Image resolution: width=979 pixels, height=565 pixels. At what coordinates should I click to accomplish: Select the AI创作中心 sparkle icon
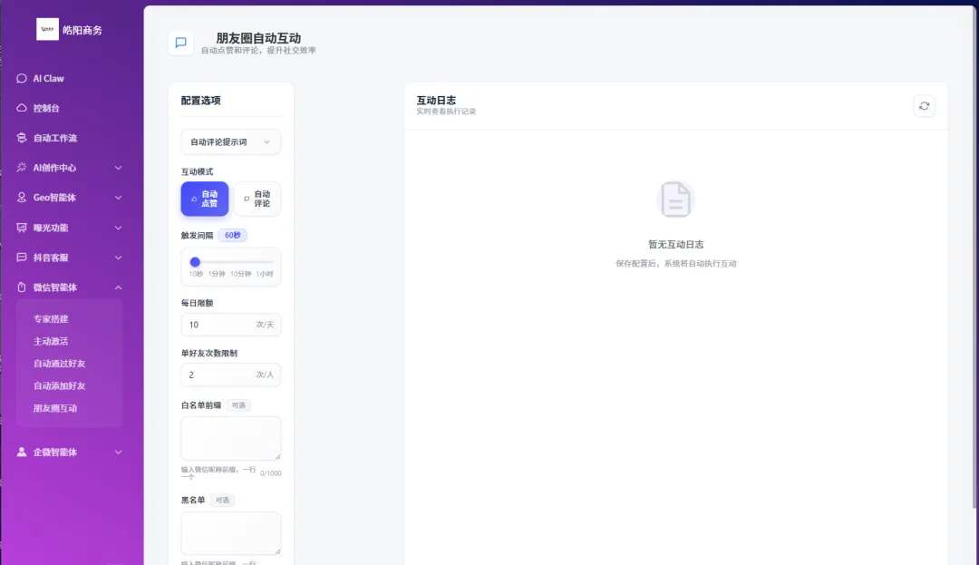point(21,168)
